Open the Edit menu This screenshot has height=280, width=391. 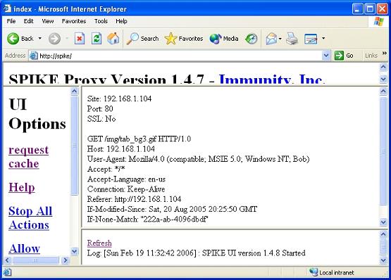pyautogui.click(x=28, y=21)
